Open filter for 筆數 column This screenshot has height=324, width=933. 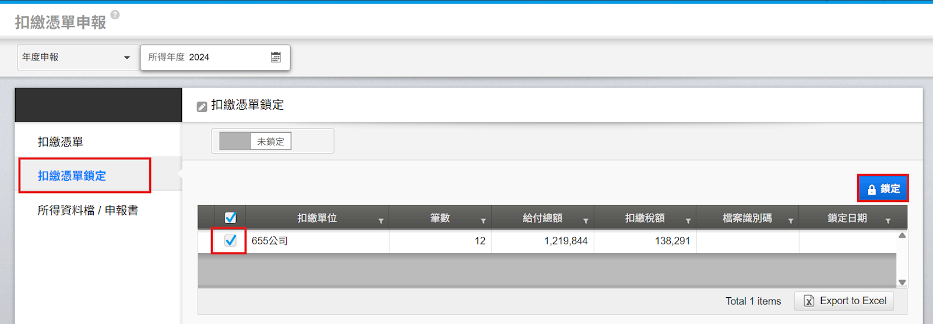point(483,221)
